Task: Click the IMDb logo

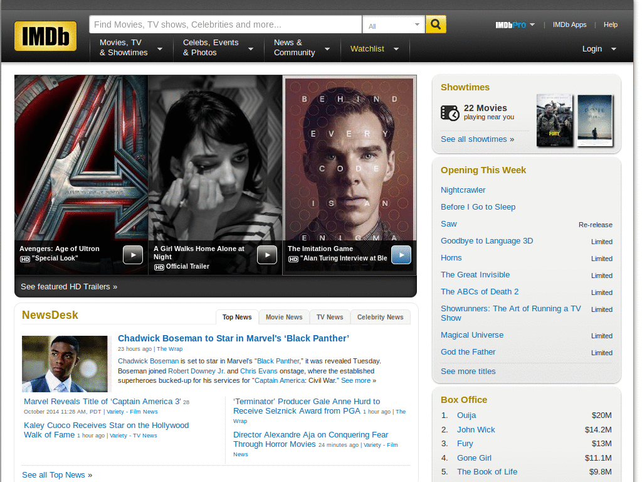Action: pos(45,36)
